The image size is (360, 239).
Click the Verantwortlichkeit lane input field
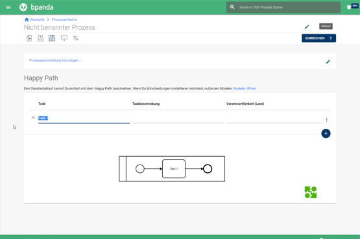click(274, 119)
